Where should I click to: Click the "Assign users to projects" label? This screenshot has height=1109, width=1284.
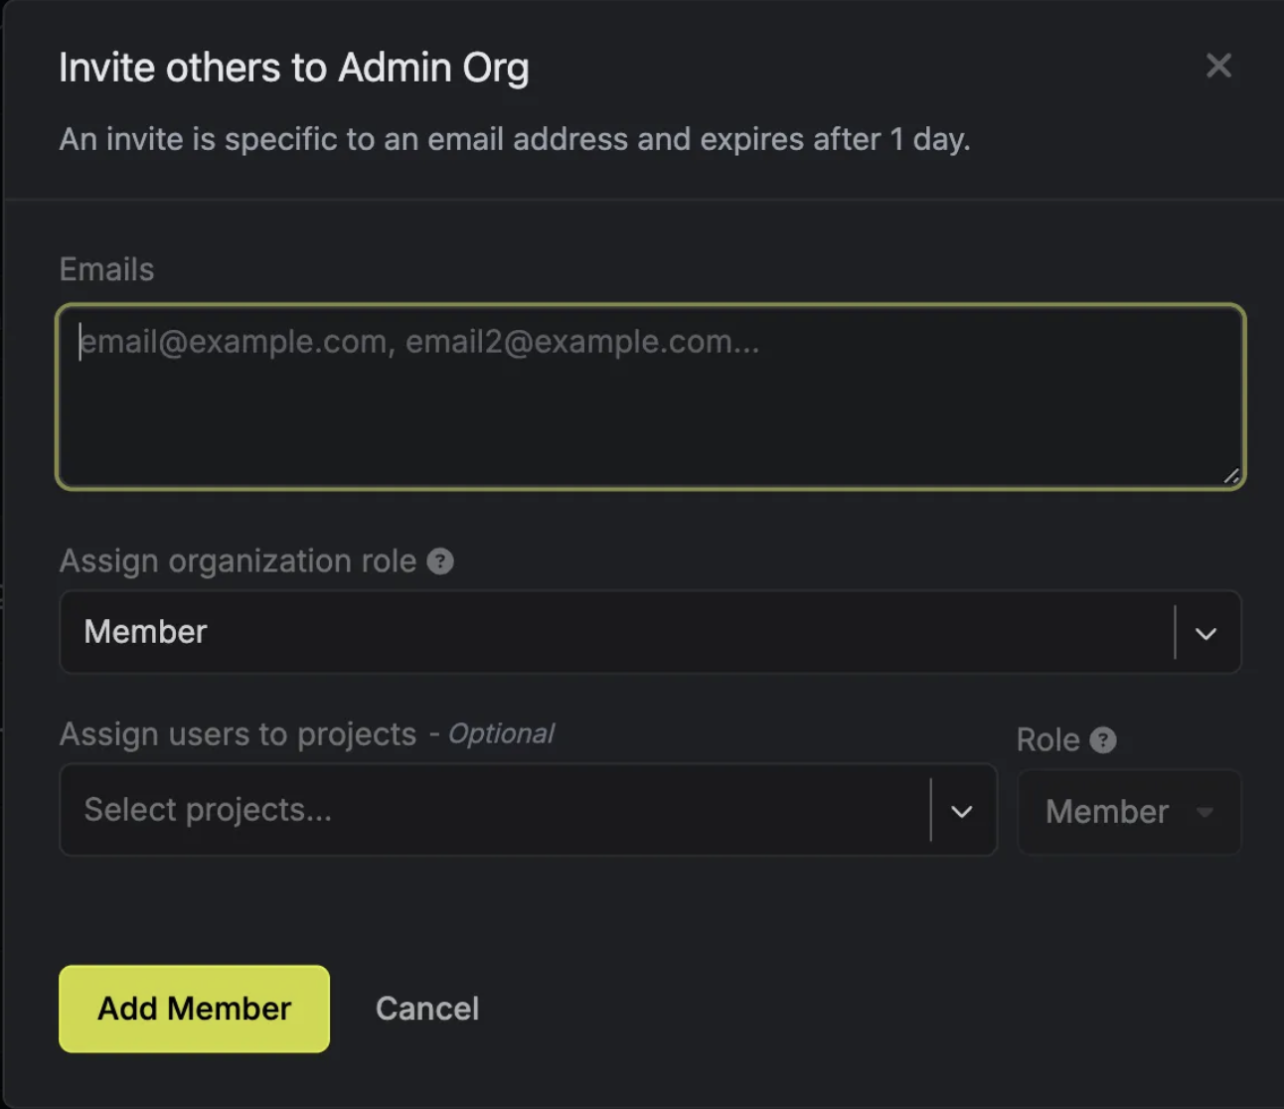pos(238,734)
